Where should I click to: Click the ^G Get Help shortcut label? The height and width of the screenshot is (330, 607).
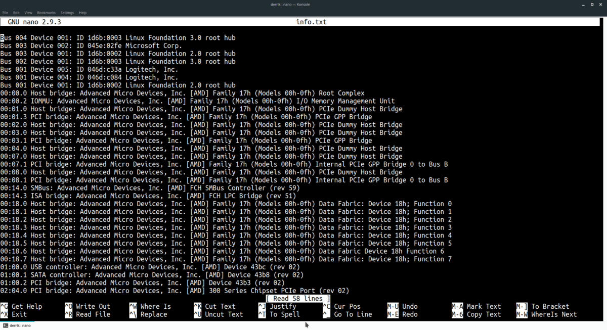click(21, 306)
